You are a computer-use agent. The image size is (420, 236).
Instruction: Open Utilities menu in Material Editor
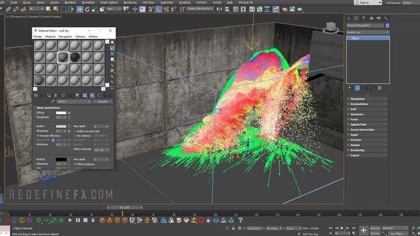click(x=93, y=37)
